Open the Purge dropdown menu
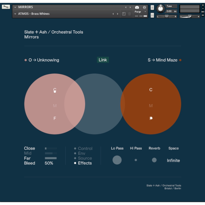This screenshot has width=205, height=205. [140, 12]
